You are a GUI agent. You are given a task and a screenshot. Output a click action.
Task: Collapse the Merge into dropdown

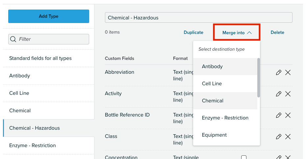point(237,33)
